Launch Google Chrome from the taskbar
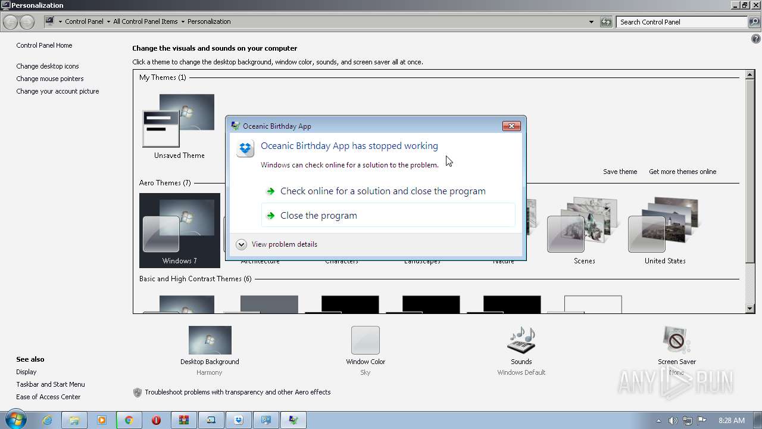The width and height of the screenshot is (762, 429). pyautogui.click(x=129, y=420)
